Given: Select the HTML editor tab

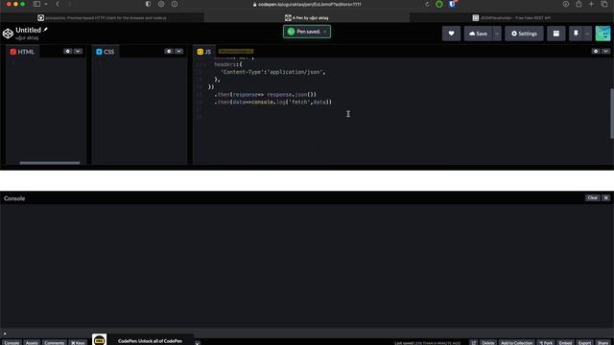Looking at the screenshot, I should coord(22,52).
